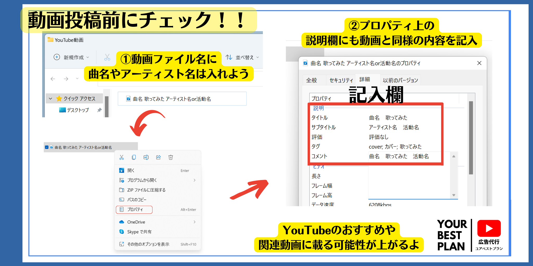Click the 説明 section header

(318, 108)
